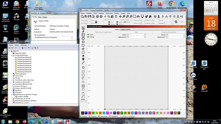Screen dimensions: 221x124
Task: Collapse Périphérique d'acquisition d'images node
Action: pos(12,95)
